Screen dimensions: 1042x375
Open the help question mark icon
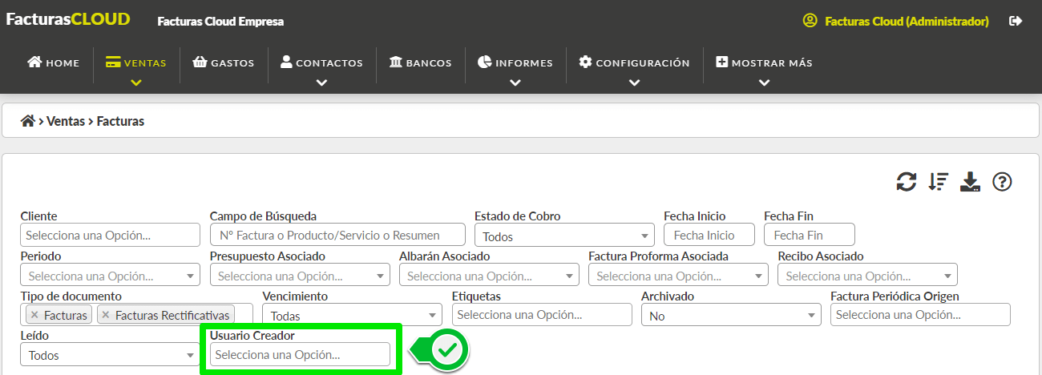(x=1002, y=182)
